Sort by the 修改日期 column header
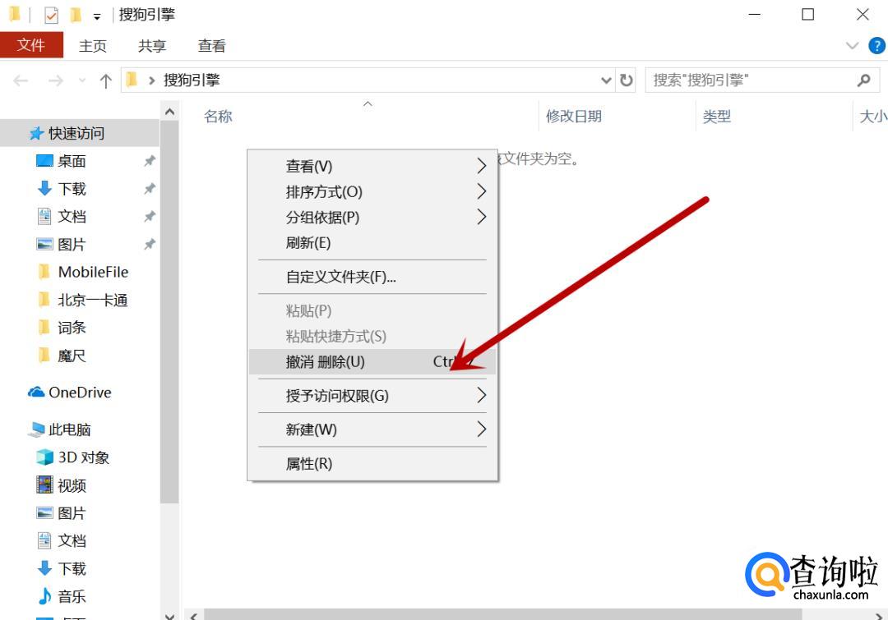This screenshot has height=620, width=888. click(573, 117)
